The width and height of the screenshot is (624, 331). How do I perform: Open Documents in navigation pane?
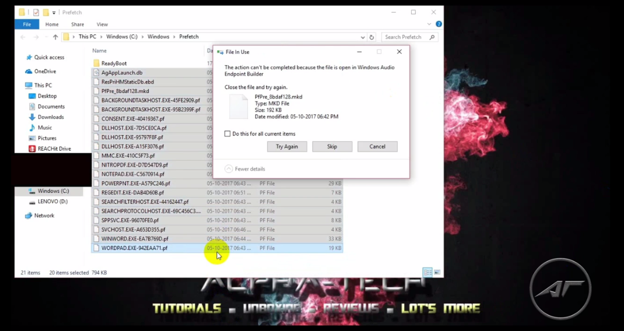point(51,106)
